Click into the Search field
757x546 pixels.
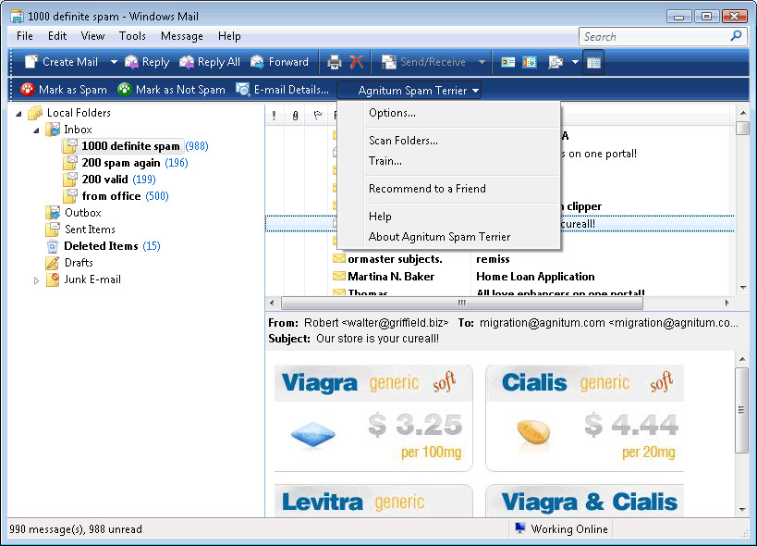[x=654, y=37]
